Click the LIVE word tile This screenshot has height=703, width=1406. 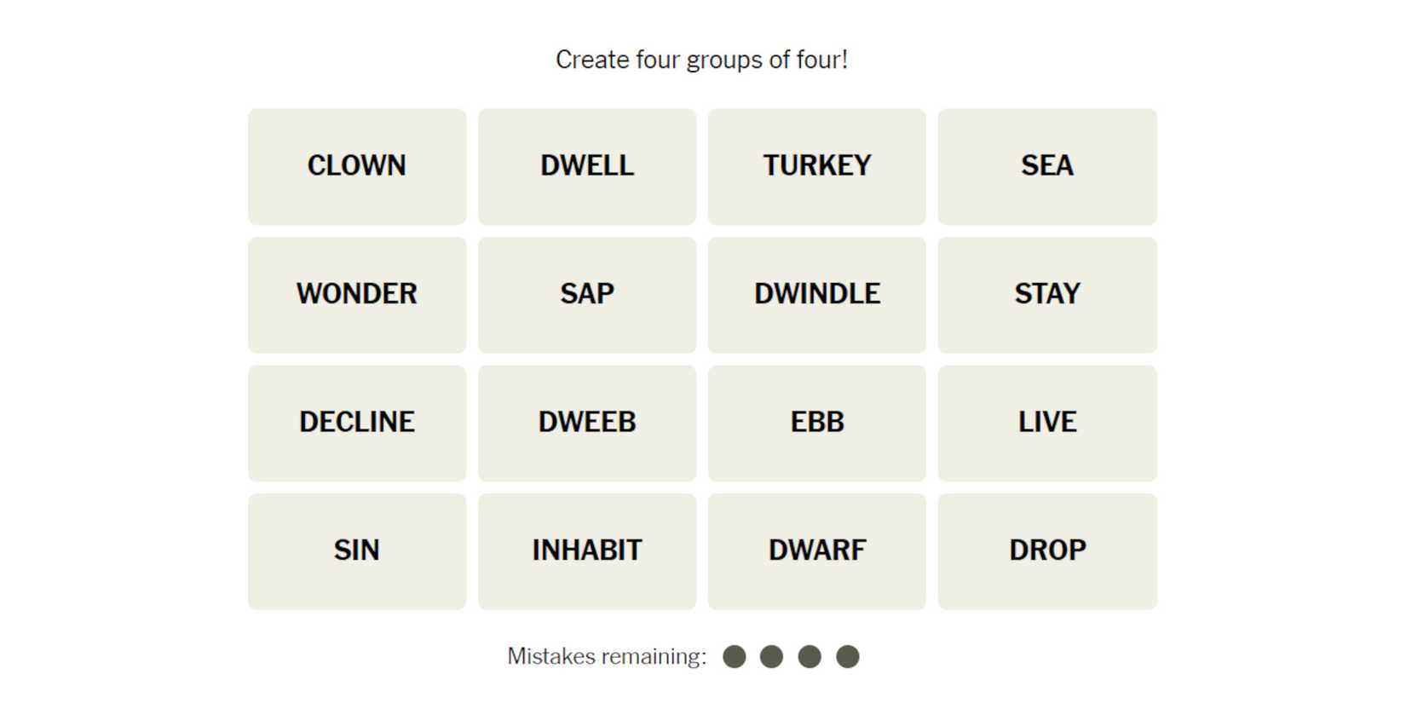[x=1046, y=423]
